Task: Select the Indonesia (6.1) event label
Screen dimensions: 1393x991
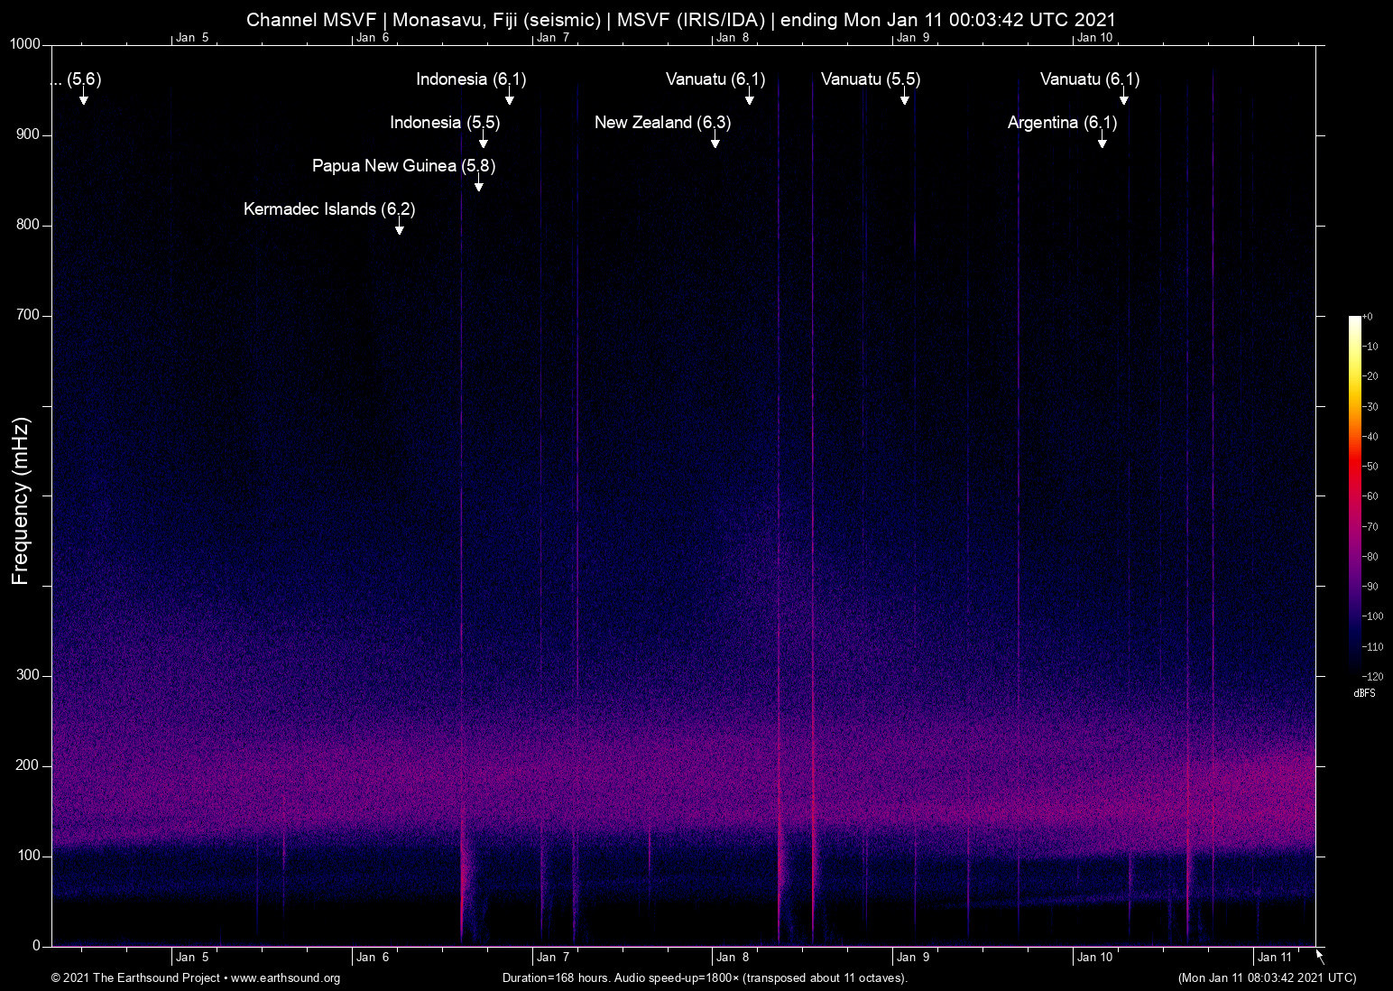Action: click(x=471, y=79)
